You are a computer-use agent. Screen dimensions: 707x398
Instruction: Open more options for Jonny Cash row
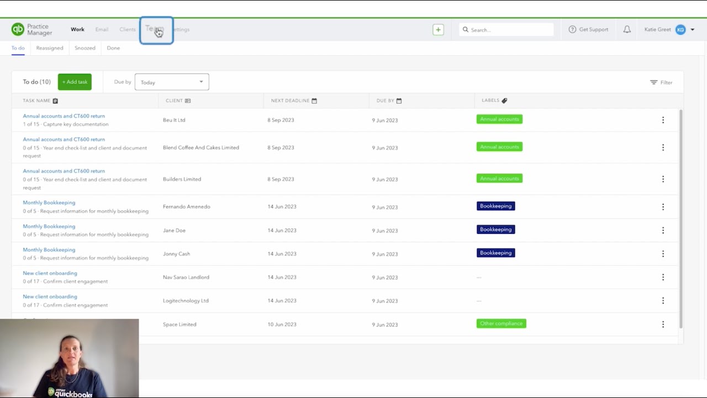pos(663,254)
